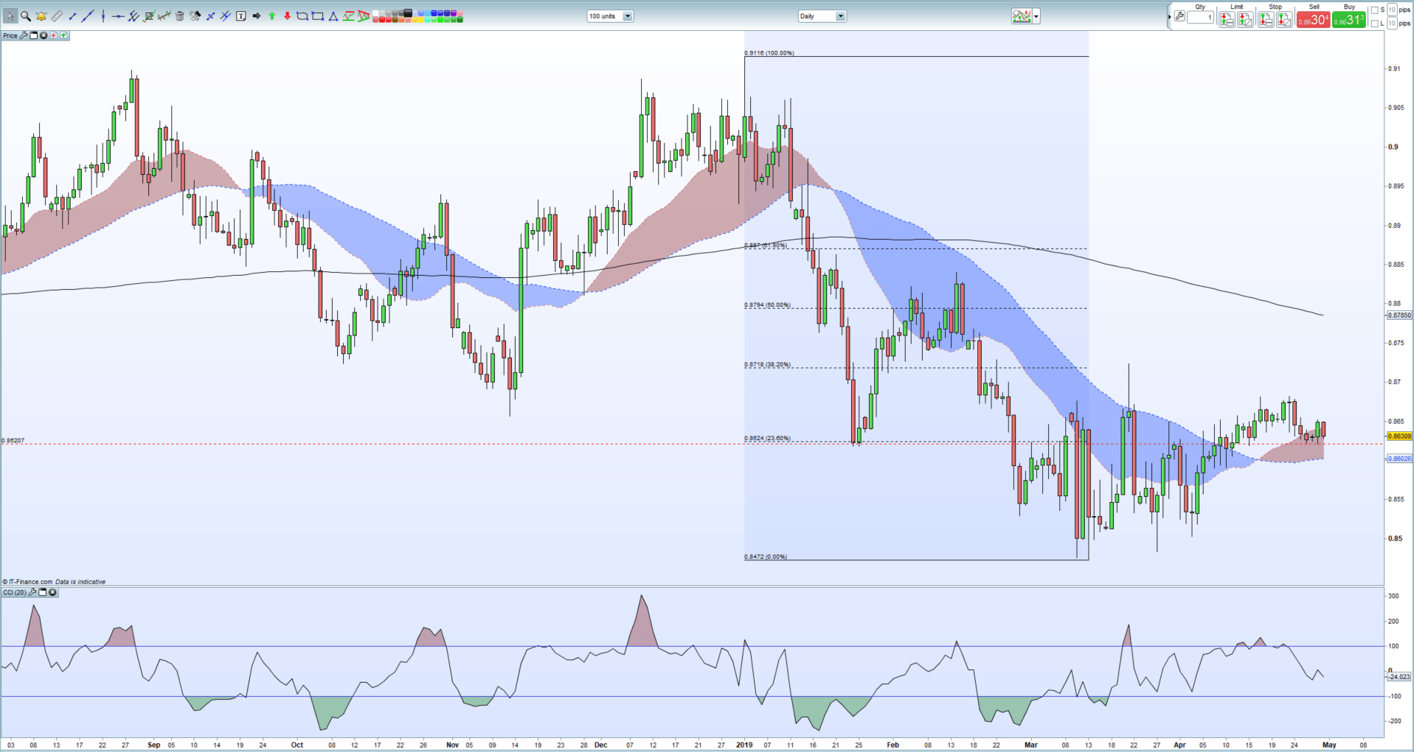Click the 0.87850 moving average price tag
The width and height of the screenshot is (1414, 752).
(1399, 315)
